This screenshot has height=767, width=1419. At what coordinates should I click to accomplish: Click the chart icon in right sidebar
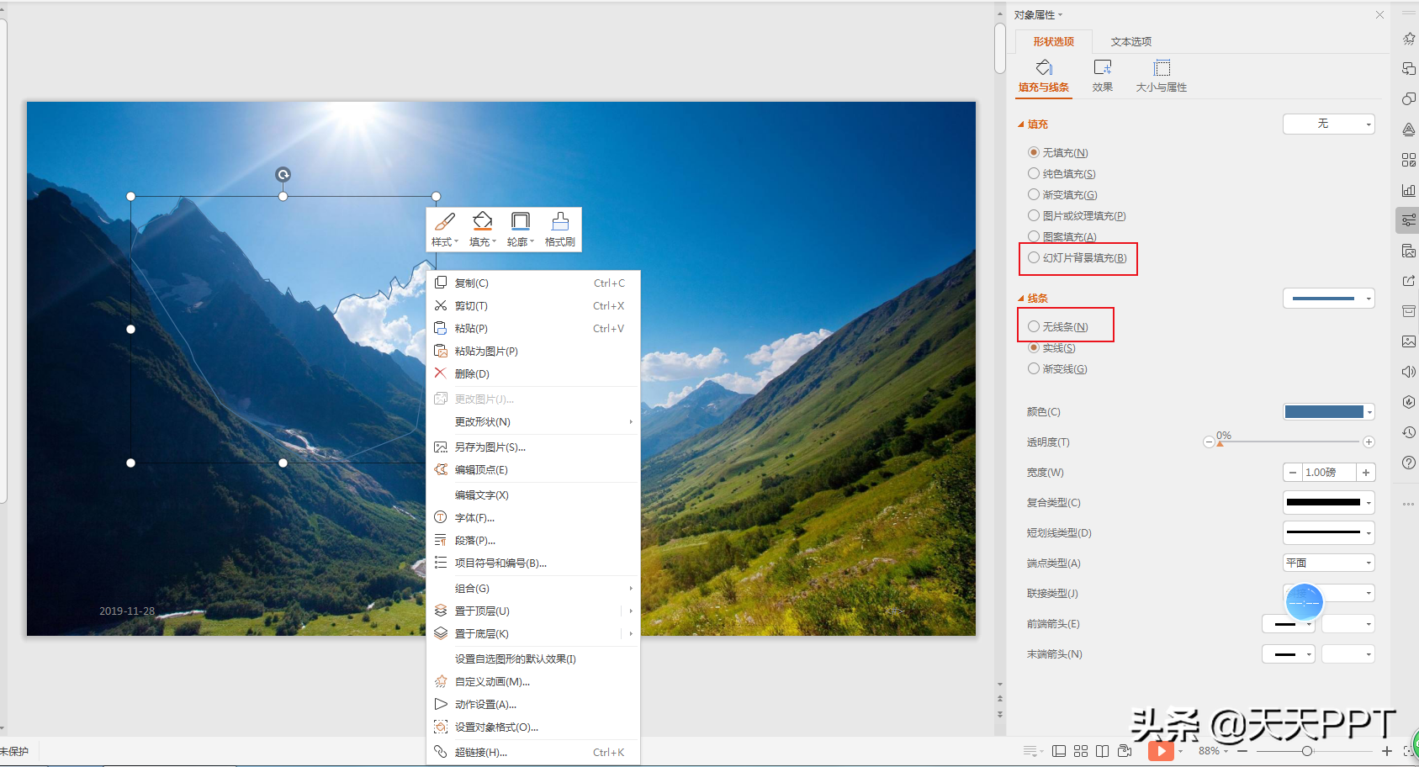coord(1408,190)
